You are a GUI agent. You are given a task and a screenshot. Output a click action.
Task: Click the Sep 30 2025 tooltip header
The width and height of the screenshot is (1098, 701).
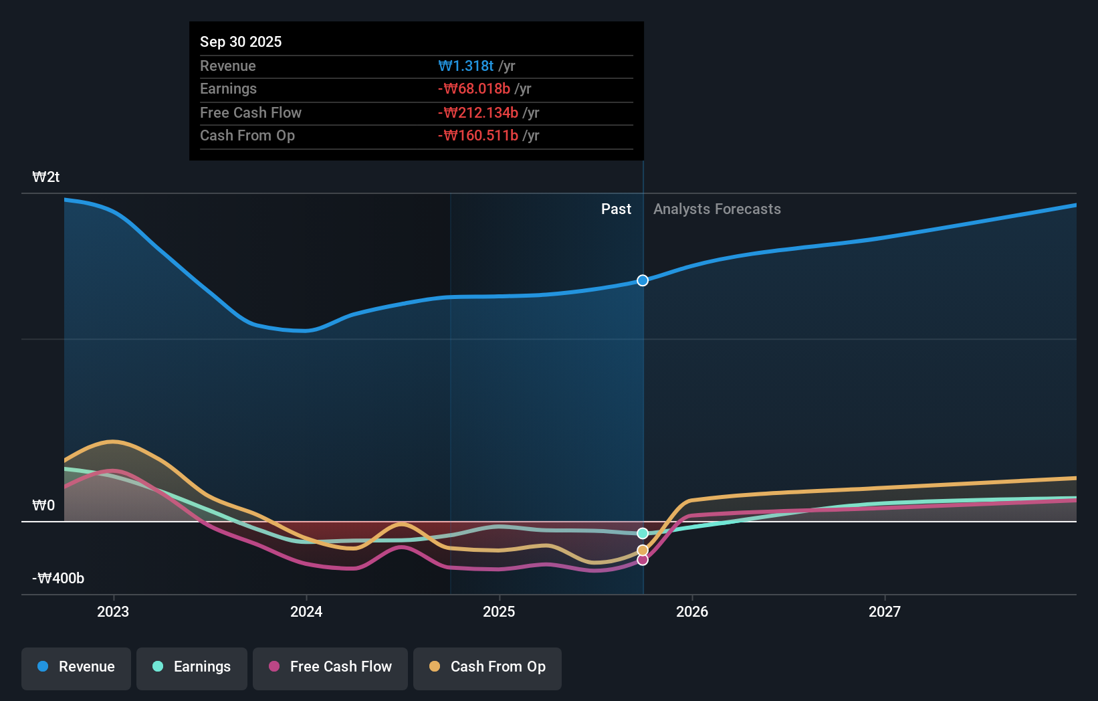[x=241, y=41]
